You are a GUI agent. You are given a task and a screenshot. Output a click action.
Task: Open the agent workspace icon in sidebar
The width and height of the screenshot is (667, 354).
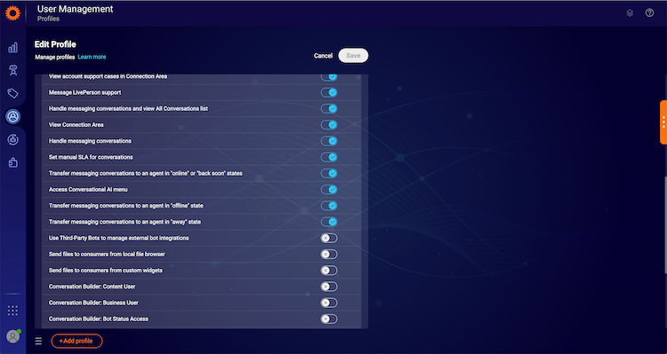[13, 70]
